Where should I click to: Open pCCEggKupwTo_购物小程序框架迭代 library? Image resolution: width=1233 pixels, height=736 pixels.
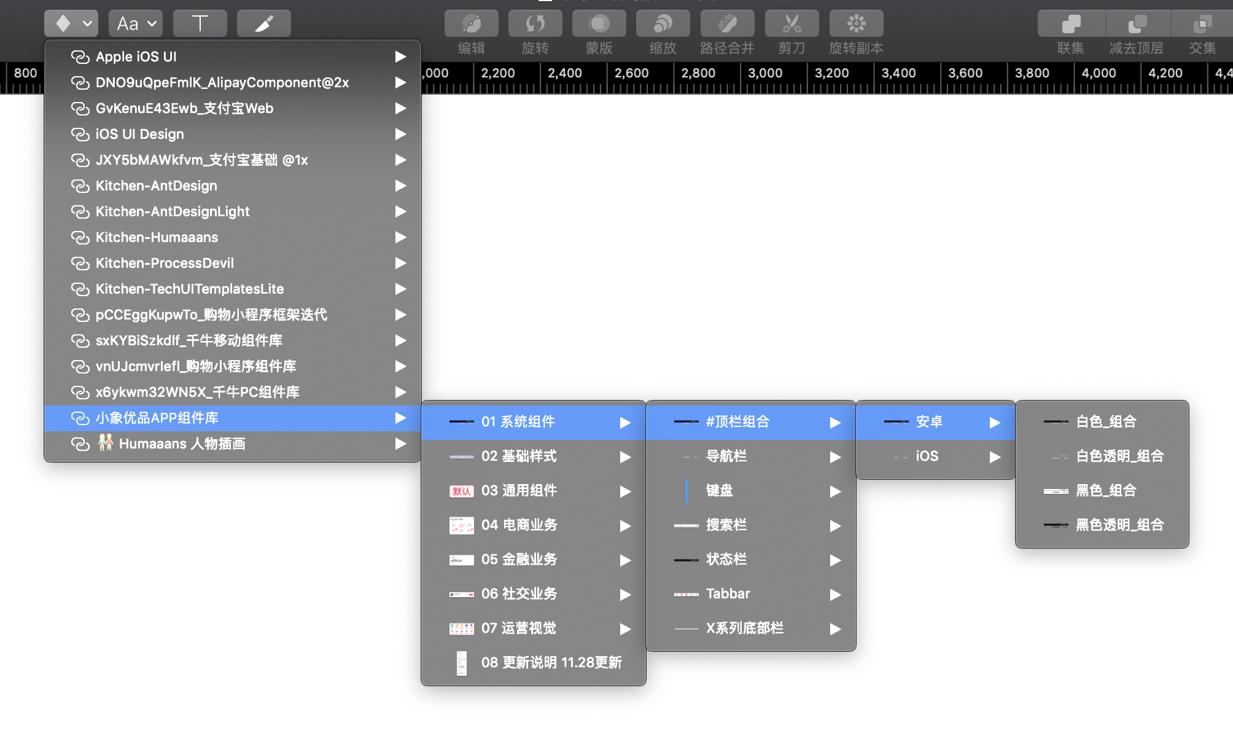[x=232, y=315]
